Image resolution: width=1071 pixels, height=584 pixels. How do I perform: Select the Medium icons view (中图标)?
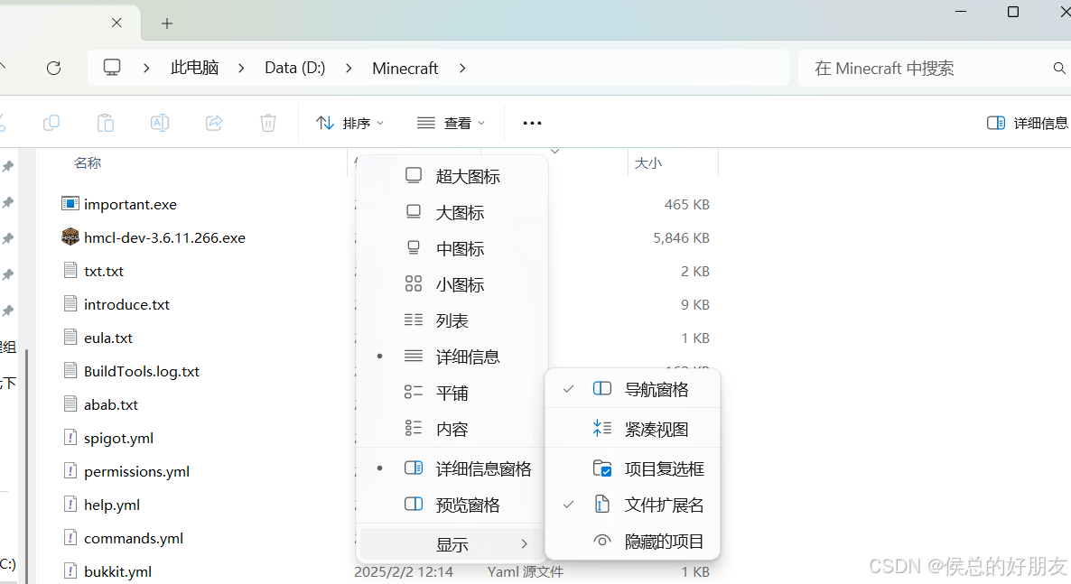(452, 248)
